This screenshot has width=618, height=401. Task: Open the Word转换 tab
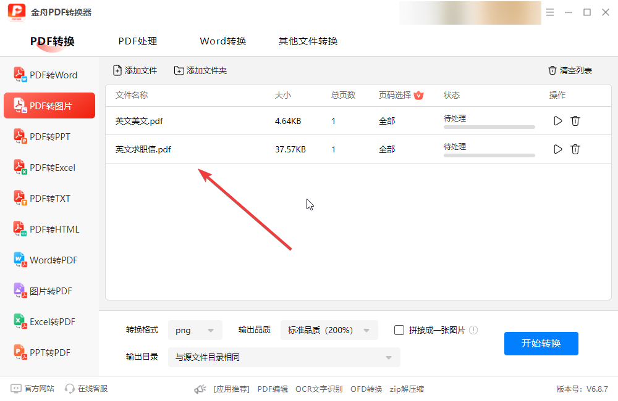(x=223, y=41)
